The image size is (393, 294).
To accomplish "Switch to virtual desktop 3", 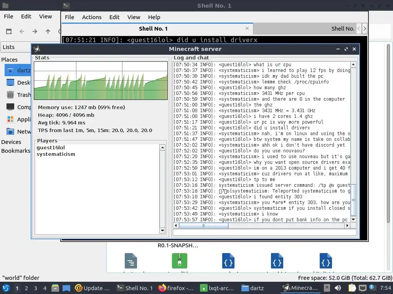I will [x=35, y=288].
